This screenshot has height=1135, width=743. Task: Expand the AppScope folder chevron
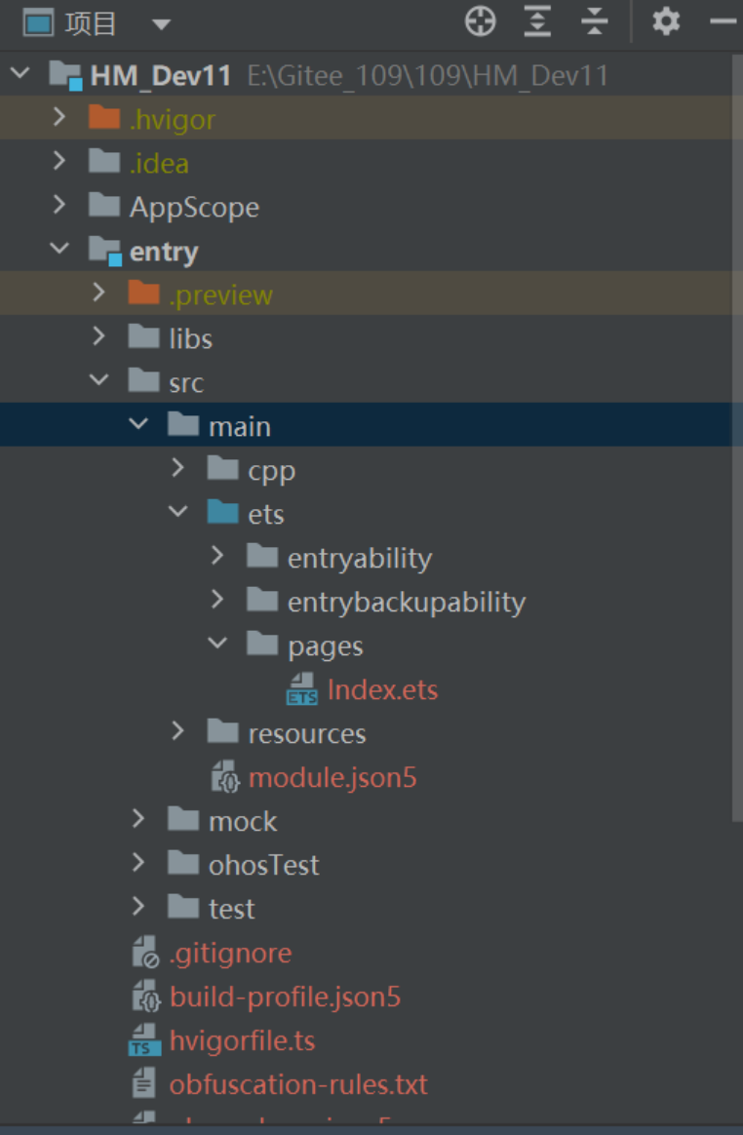pyautogui.click(x=59, y=206)
